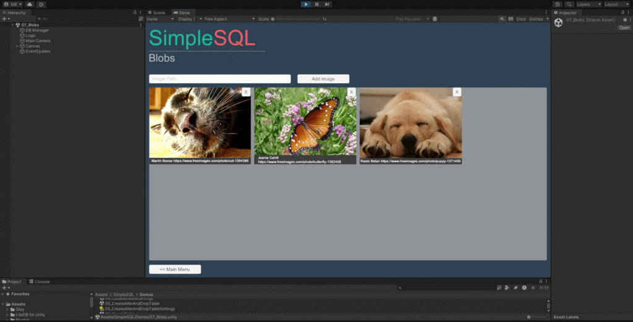
Task: Toggle the Shortcuts keyboard icon in Game view
Action: 511,19
